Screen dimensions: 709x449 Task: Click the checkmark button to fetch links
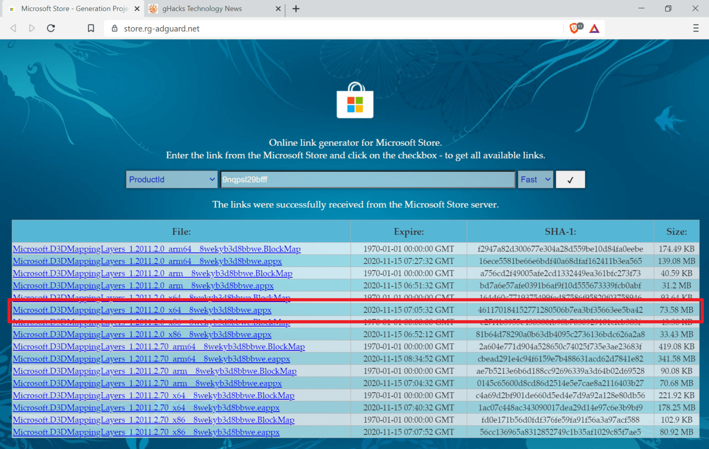[570, 179]
